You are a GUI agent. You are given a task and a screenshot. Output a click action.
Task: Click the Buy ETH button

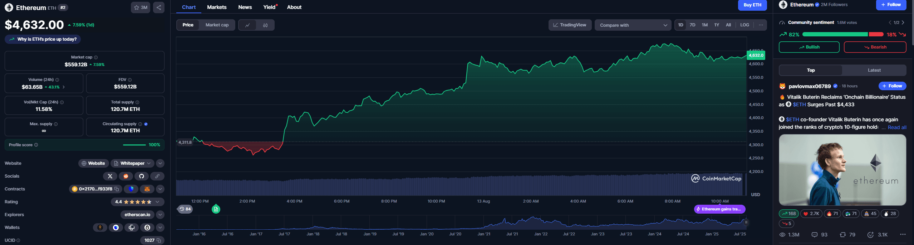click(752, 5)
